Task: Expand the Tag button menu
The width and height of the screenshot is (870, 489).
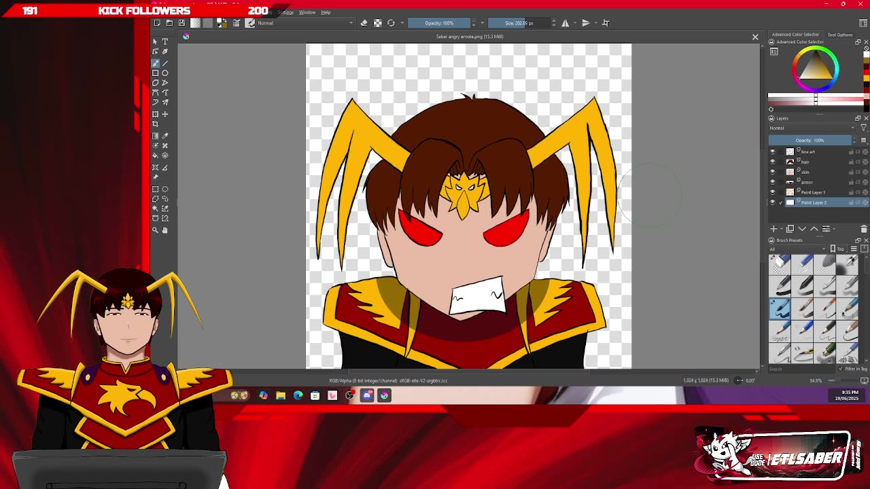Action: (837, 249)
